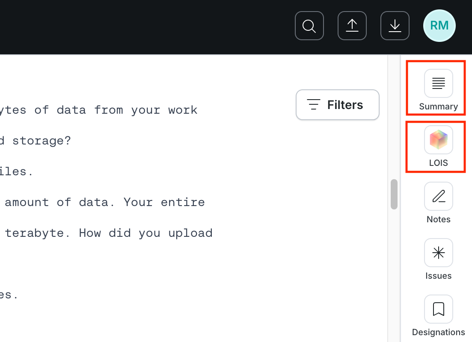Open the search magnifier in top bar

pos(309,26)
